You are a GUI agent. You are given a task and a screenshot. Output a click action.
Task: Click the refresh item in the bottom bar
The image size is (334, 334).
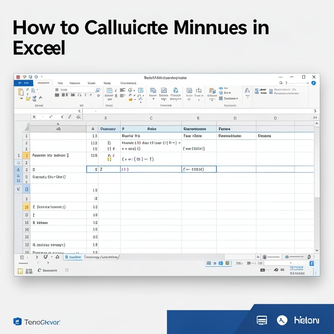[47, 270]
